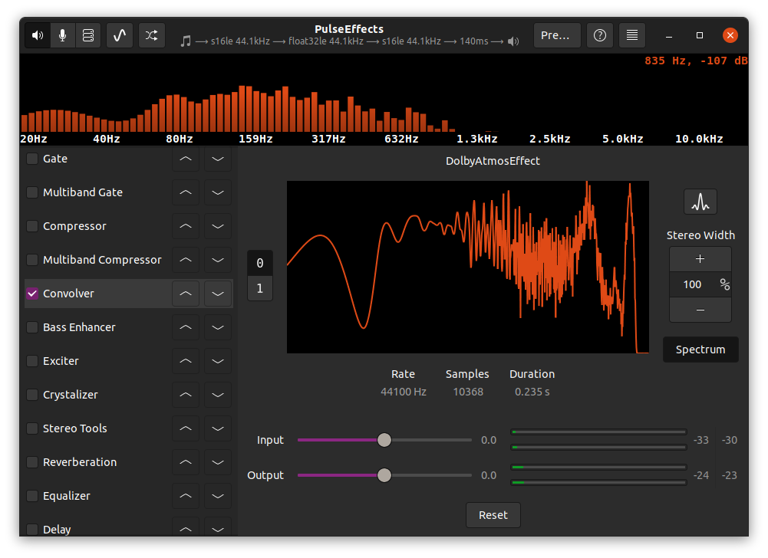This screenshot has width=768, height=558.
Task: Select the Crystalizer effect row
Action: 128,395
